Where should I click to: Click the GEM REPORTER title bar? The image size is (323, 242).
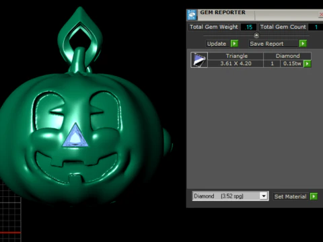click(x=254, y=15)
